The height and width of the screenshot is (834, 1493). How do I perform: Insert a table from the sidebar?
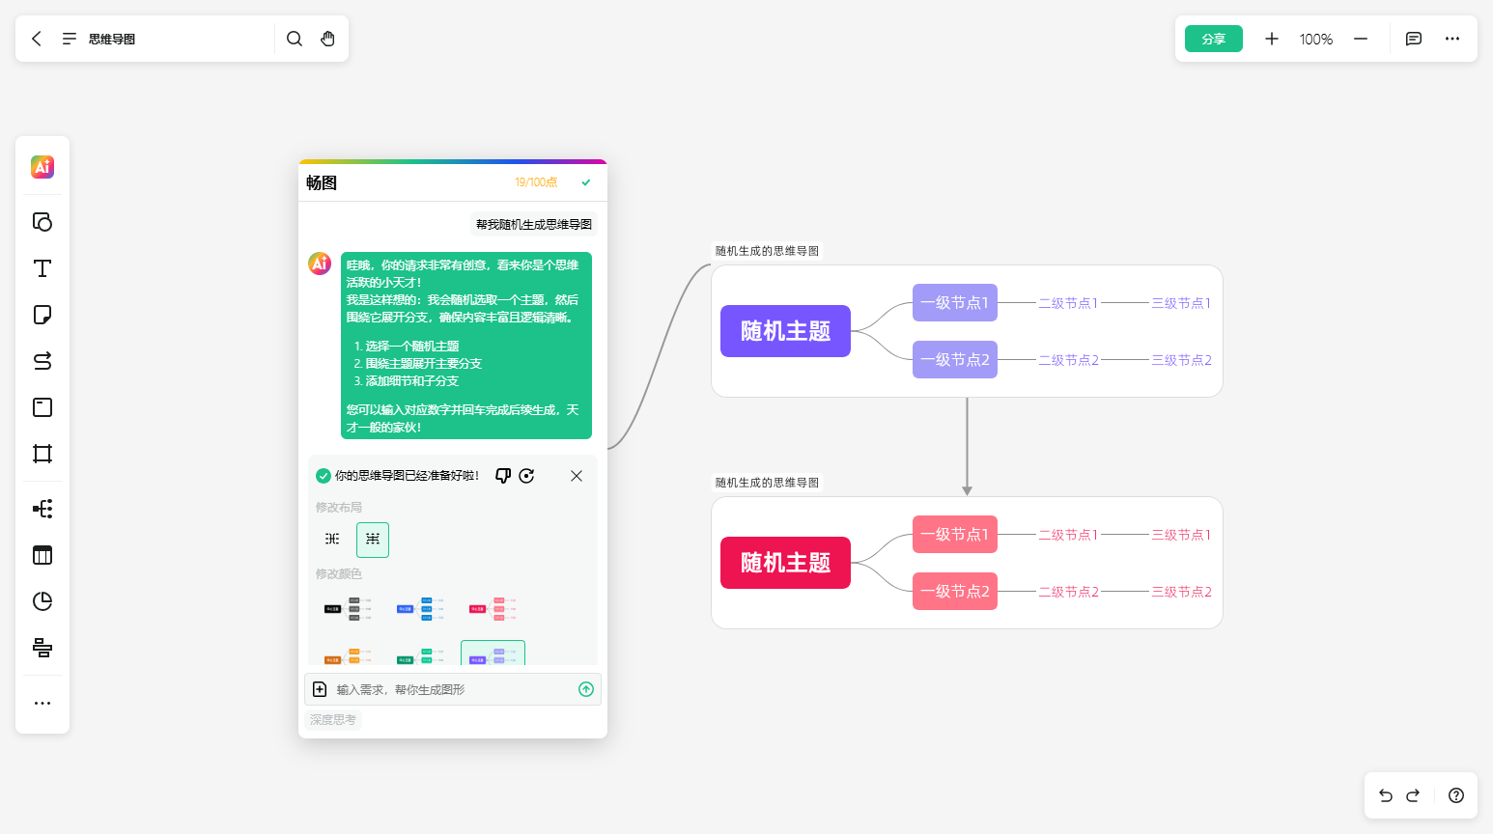[42, 555]
